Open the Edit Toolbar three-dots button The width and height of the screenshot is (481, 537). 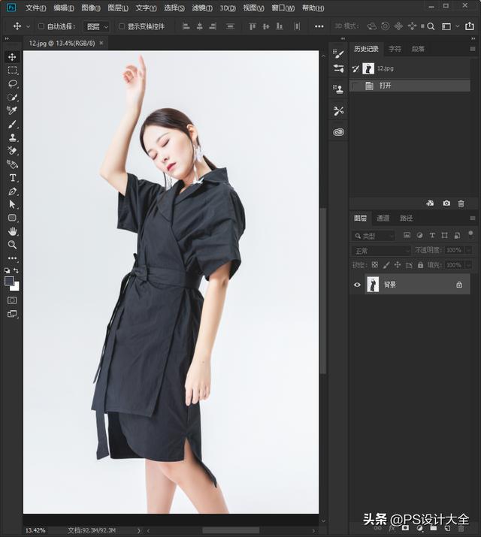(x=12, y=258)
